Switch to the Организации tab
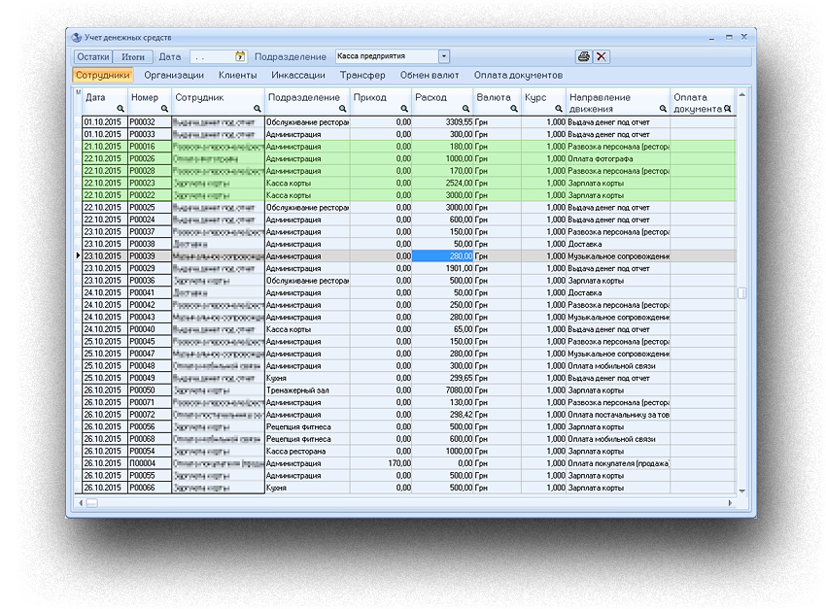 pos(174,75)
